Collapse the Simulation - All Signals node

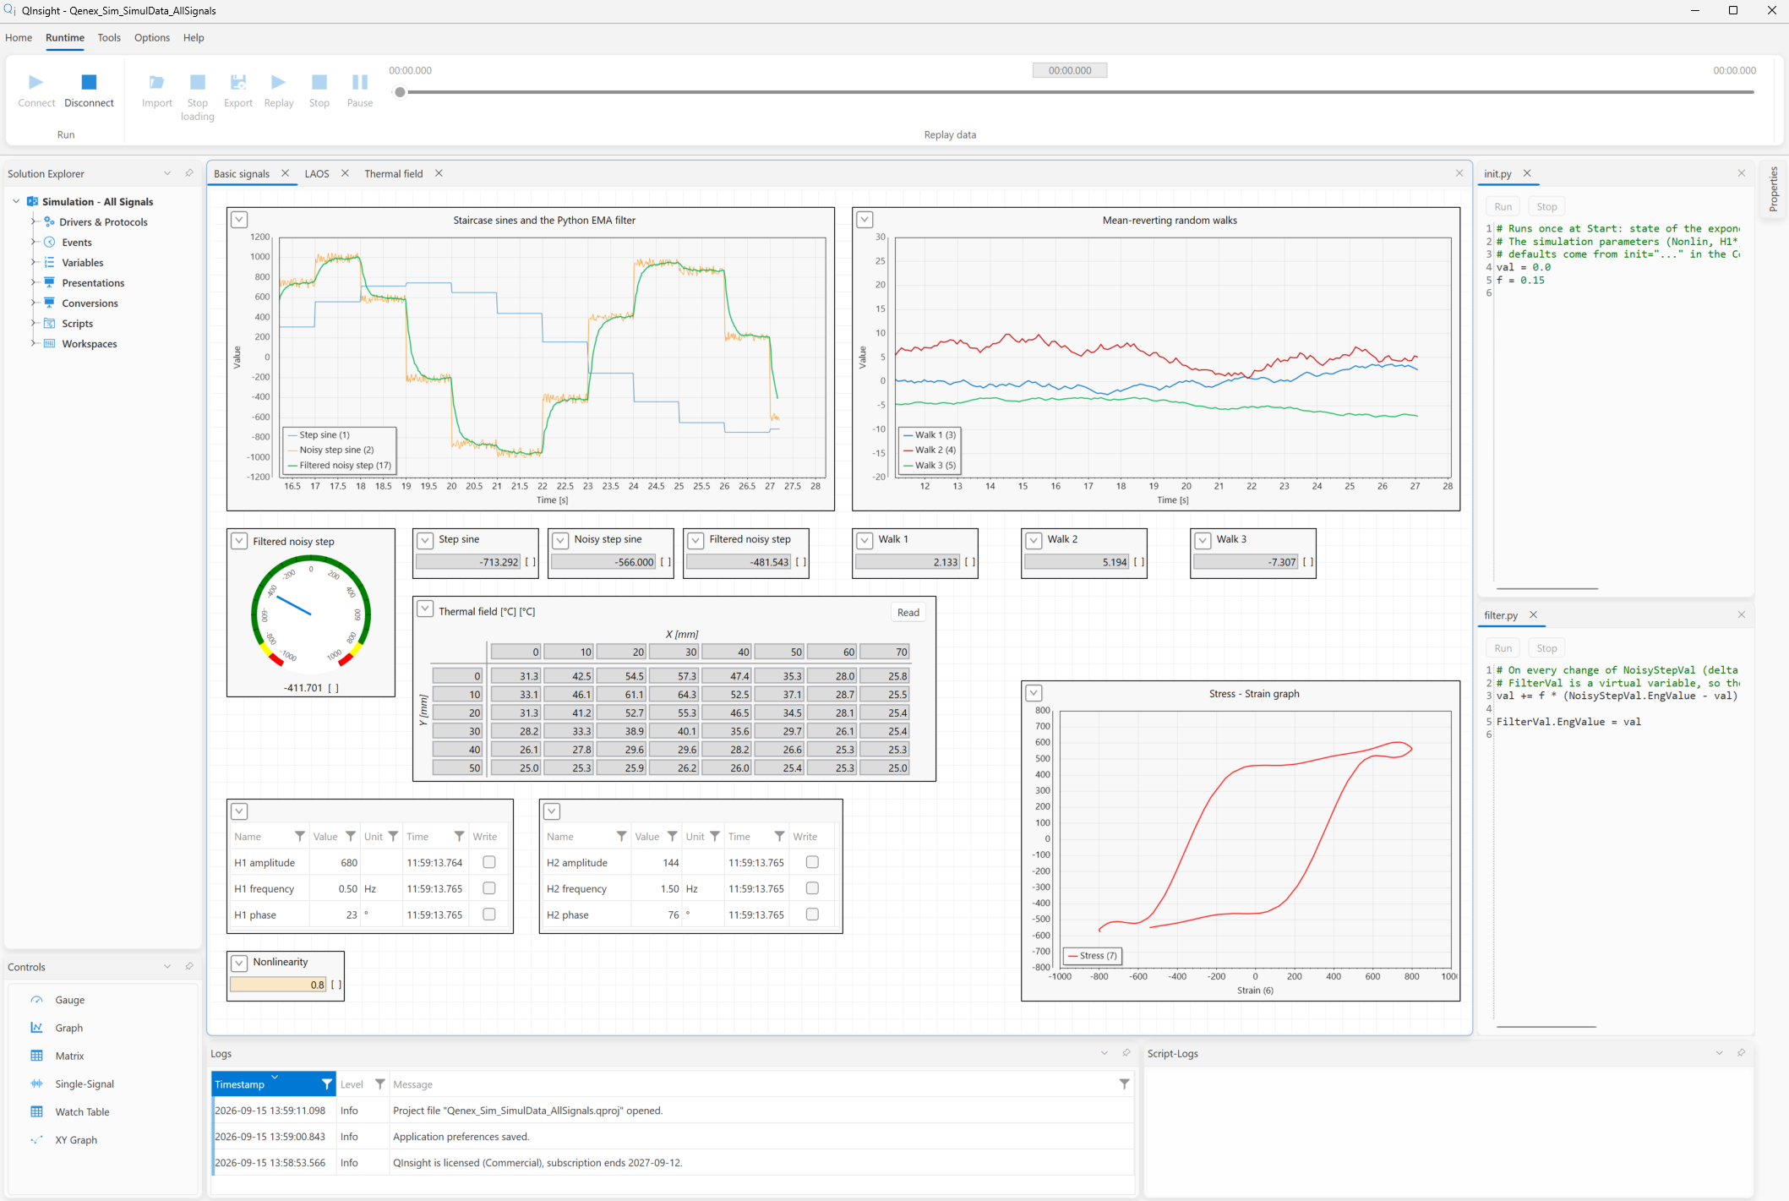point(16,201)
